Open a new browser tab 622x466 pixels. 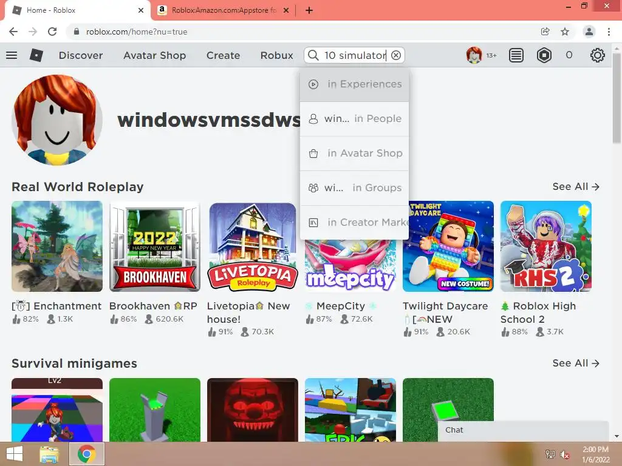point(309,10)
